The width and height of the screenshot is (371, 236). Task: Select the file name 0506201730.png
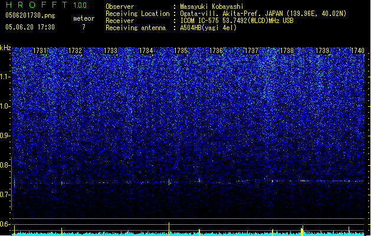pyautogui.click(x=30, y=16)
